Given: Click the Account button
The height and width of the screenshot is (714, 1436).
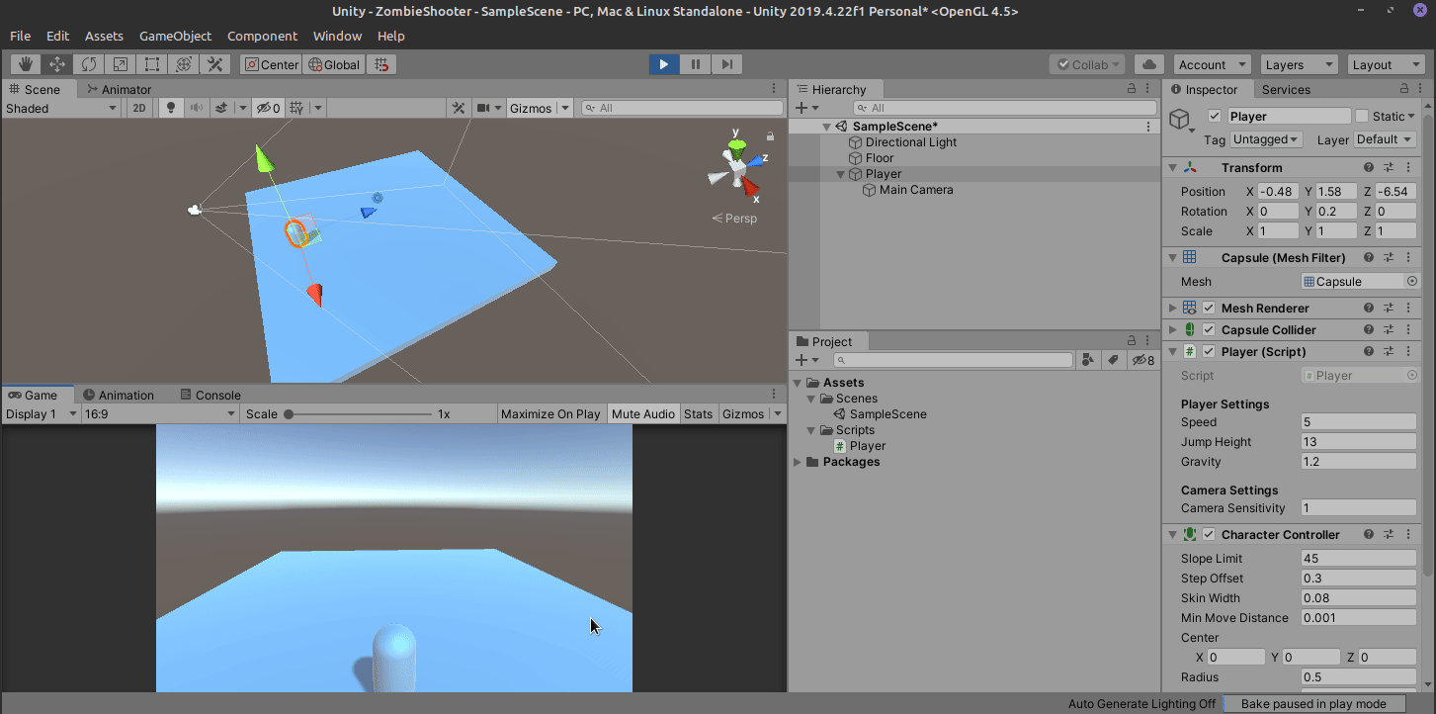Looking at the screenshot, I should point(1213,64).
